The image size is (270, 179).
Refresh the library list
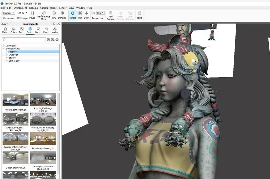(x=57, y=40)
